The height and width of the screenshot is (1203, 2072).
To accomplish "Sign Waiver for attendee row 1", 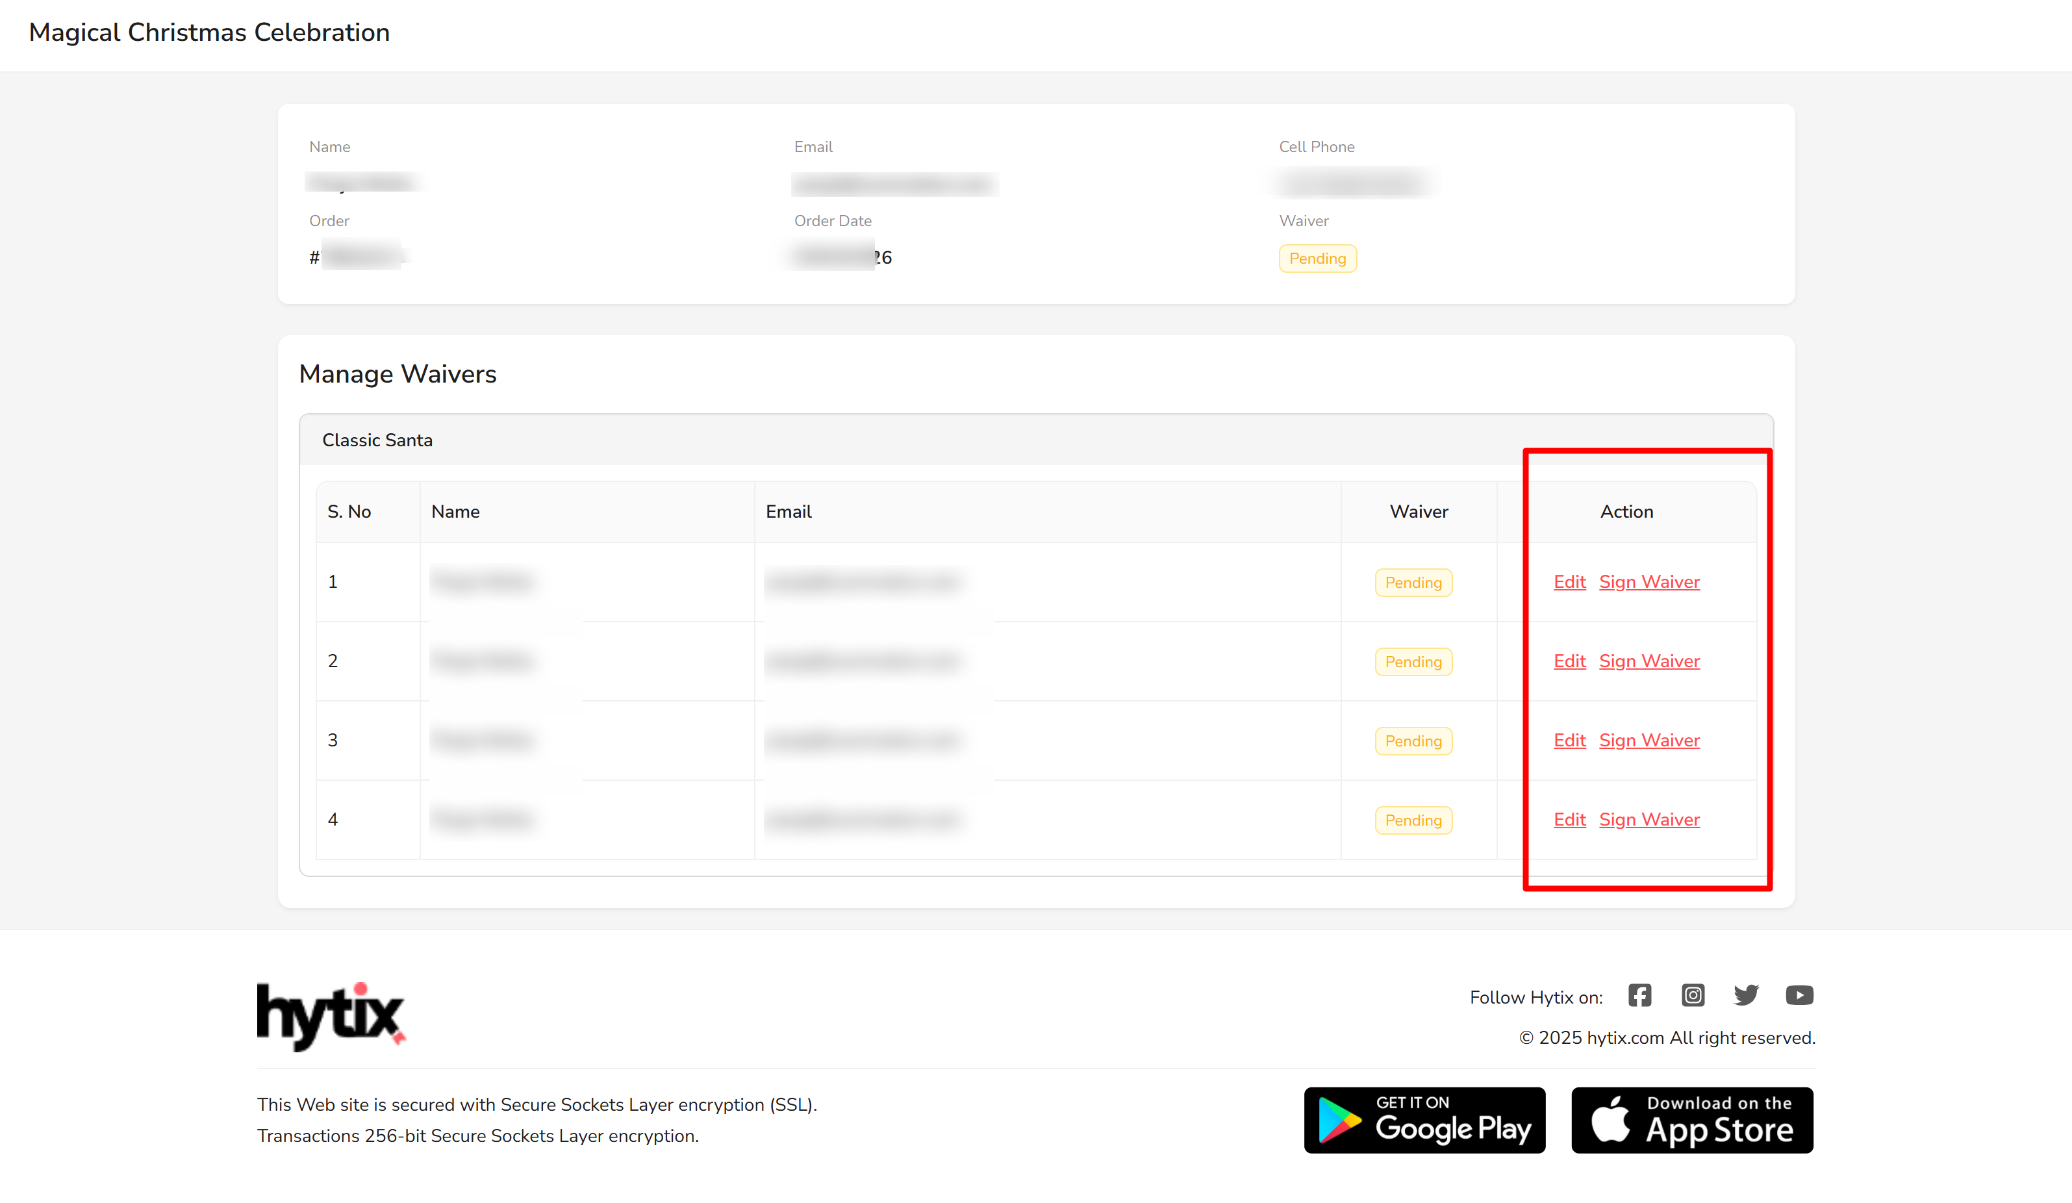I will (x=1649, y=581).
